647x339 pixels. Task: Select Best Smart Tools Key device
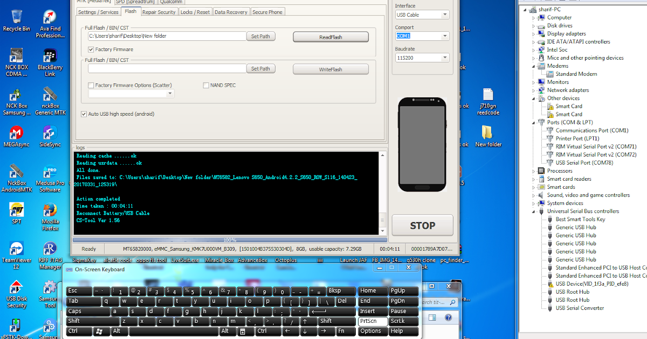(580, 219)
